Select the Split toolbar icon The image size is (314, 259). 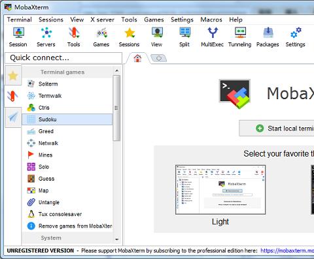(x=184, y=37)
